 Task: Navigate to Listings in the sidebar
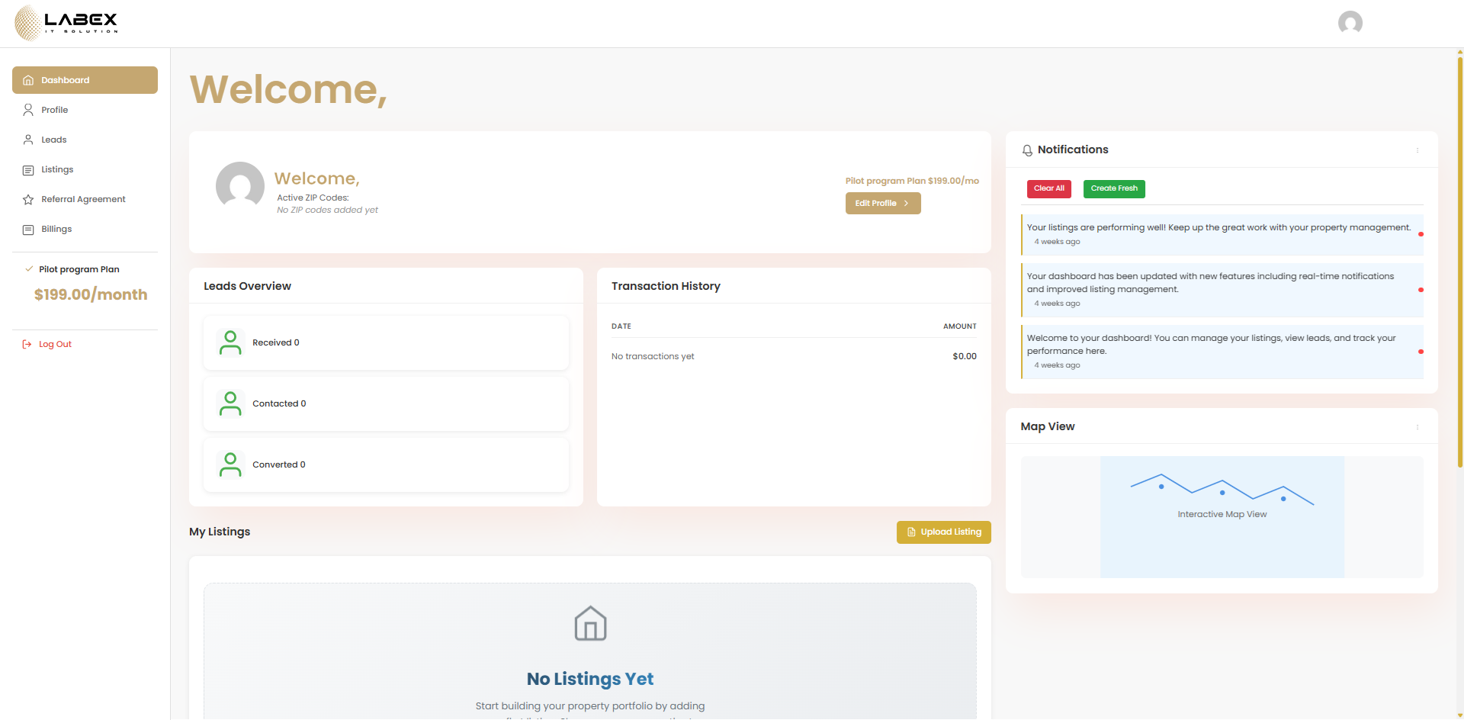57,169
